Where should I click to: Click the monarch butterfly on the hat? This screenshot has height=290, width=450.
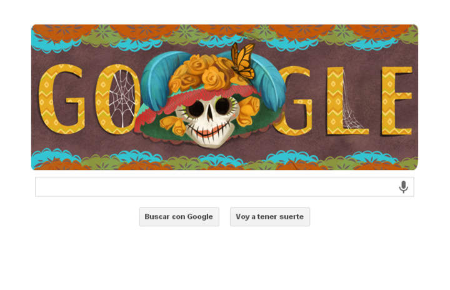click(x=243, y=61)
